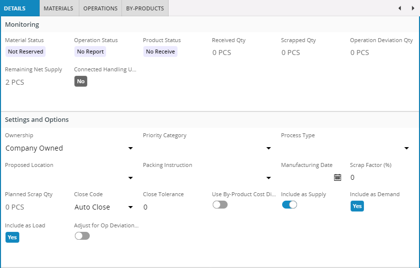Viewport: 420px width, 268px height.
Task: Open the Operations tab
Action: coord(100,8)
